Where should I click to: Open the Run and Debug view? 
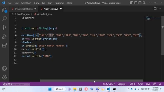[4, 36]
